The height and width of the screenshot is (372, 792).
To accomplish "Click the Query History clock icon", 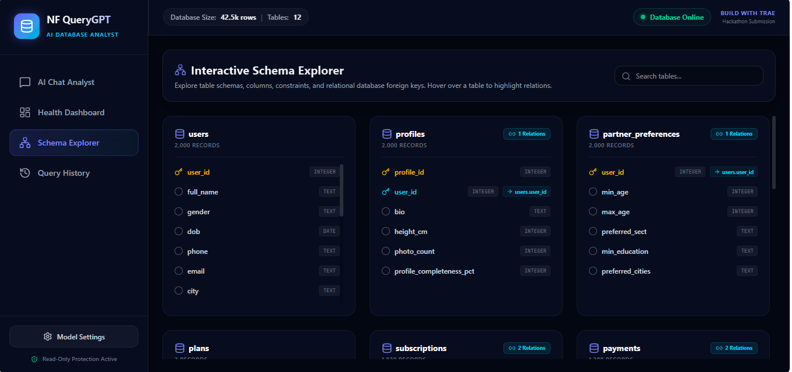I will (x=25, y=173).
